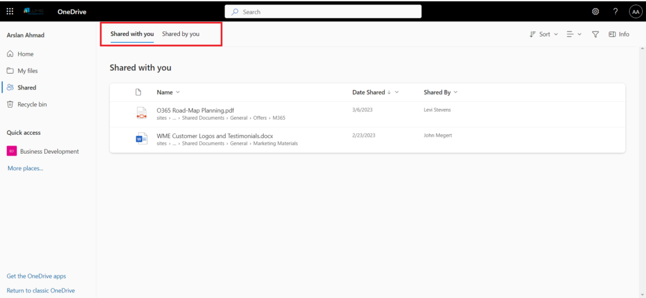
Task: Open WME Customer Logos and Testimonials.docx
Action: click(214, 136)
